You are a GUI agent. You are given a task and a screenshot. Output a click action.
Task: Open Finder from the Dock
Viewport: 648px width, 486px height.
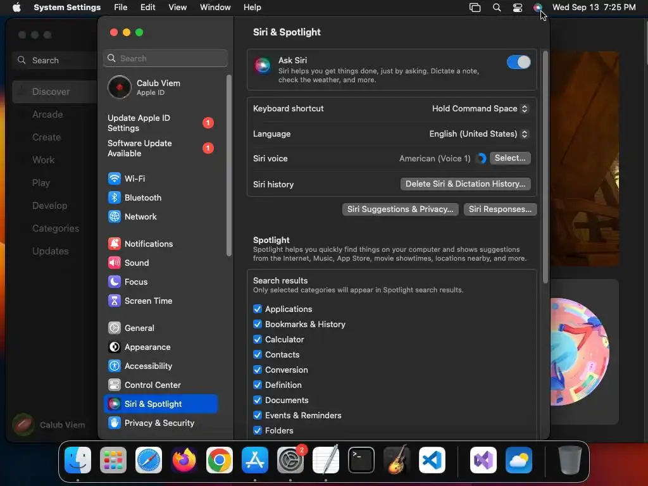click(78, 460)
